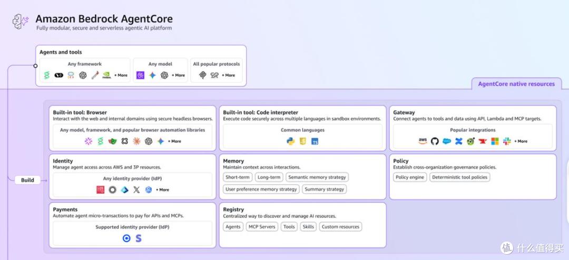Click the GitHub logo under Popular integrations
The image size is (569, 260).
click(x=435, y=141)
